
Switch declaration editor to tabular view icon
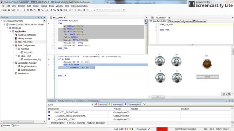coord(146,24)
